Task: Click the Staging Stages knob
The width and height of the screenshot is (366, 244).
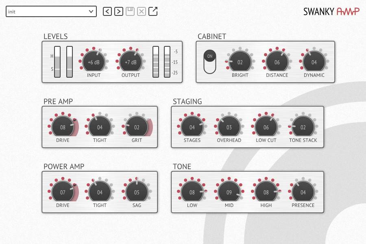Action: [x=192, y=127]
